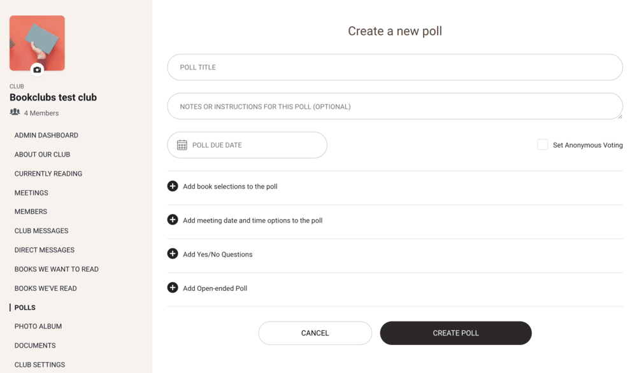Click the calendar icon in due date field
The image size is (637, 373).
(182, 145)
